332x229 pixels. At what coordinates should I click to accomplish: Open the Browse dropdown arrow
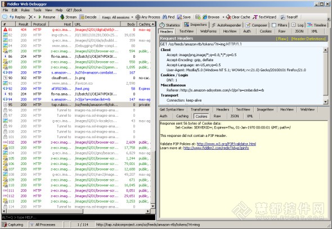pos(223,17)
